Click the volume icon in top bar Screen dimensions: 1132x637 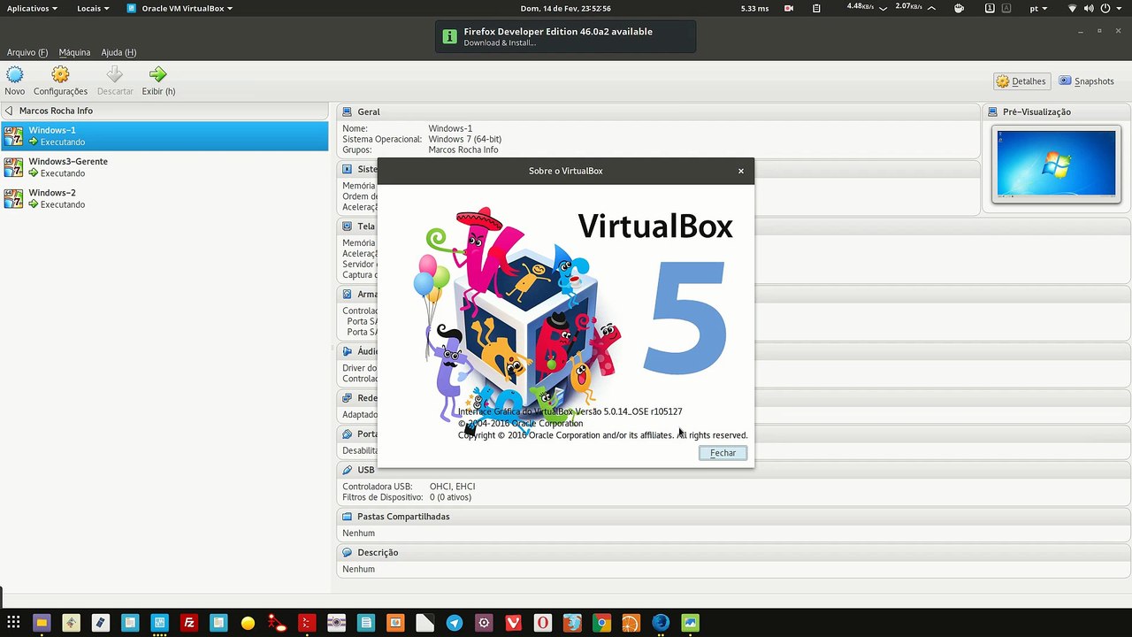tap(1090, 8)
